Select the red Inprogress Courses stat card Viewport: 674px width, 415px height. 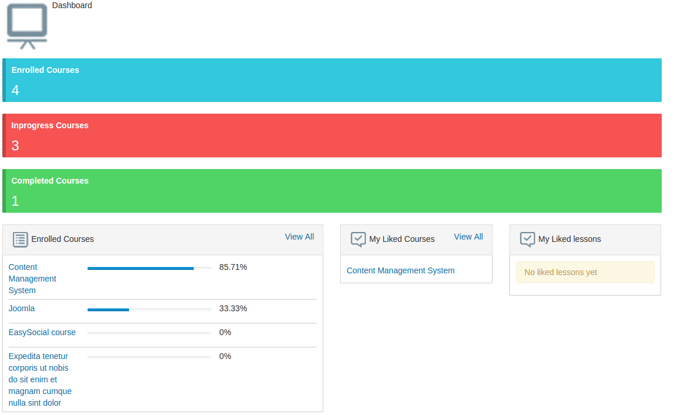pos(332,136)
